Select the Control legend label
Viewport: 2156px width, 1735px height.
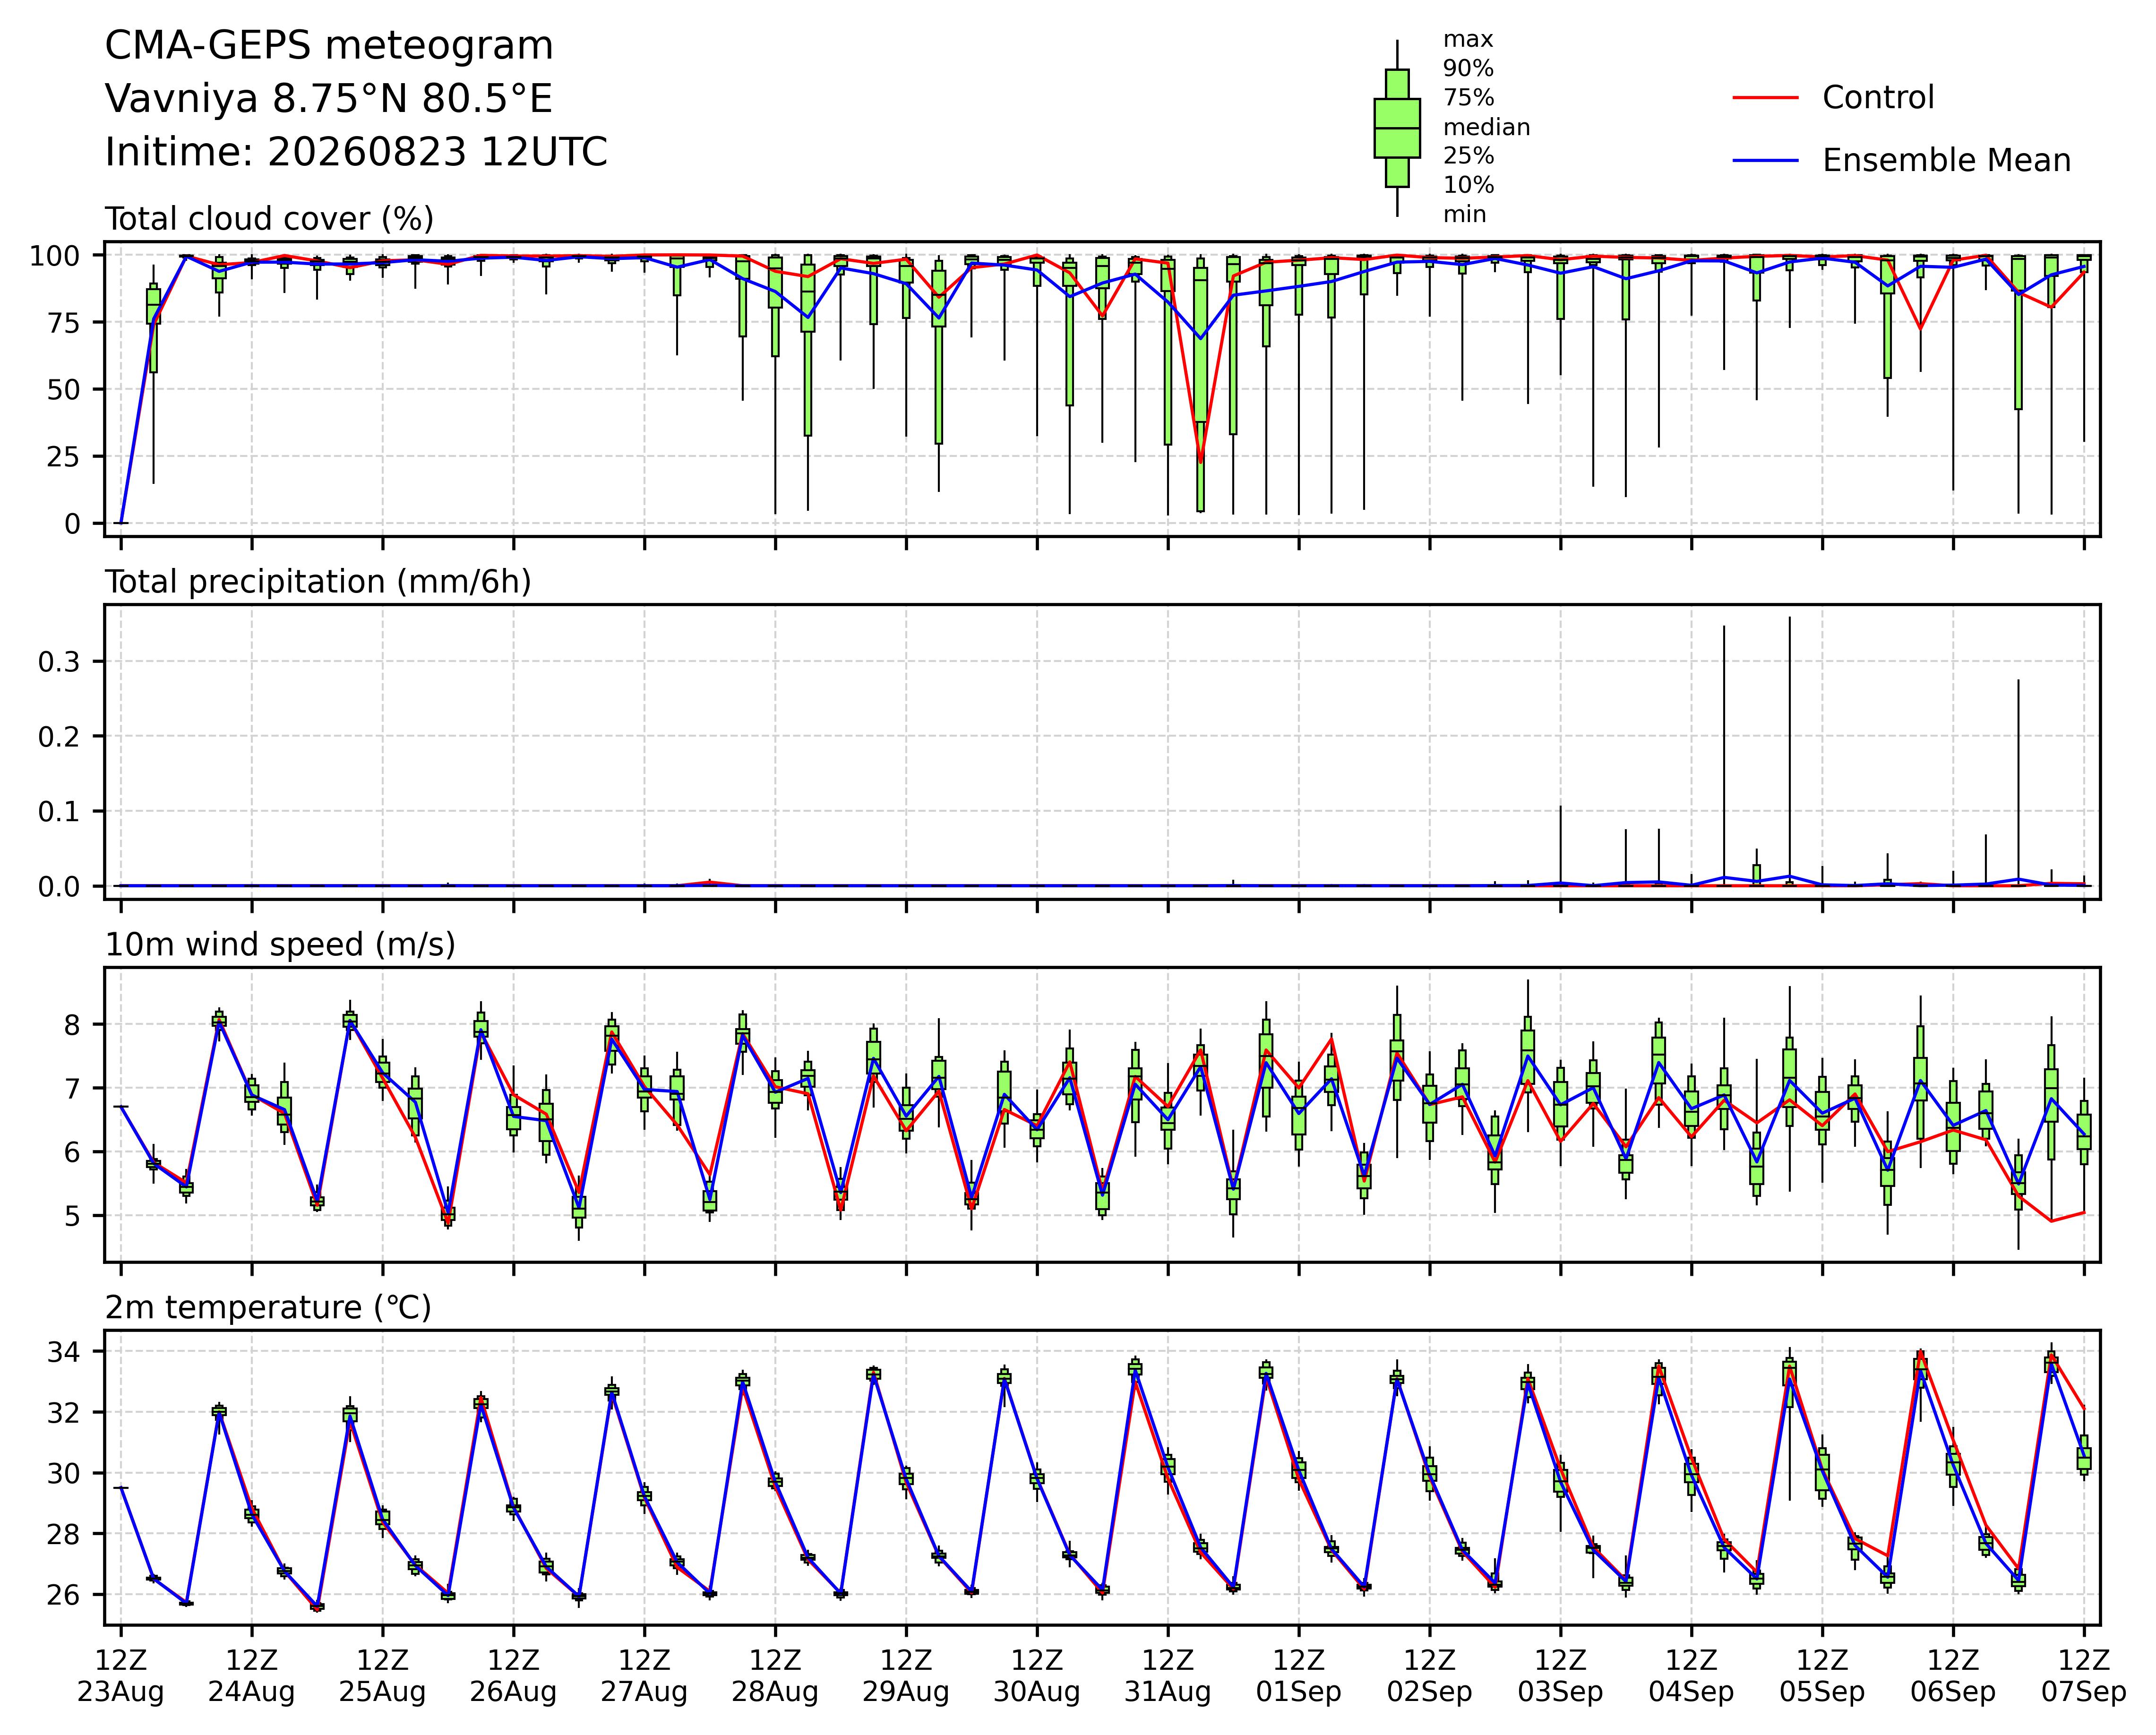(1878, 97)
